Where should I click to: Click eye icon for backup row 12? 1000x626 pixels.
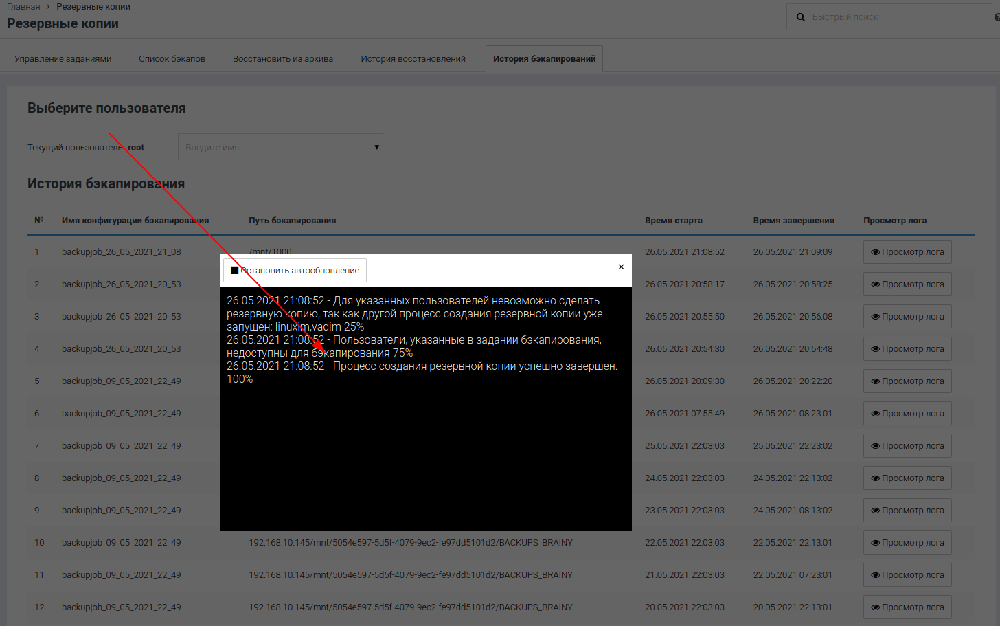click(x=875, y=607)
